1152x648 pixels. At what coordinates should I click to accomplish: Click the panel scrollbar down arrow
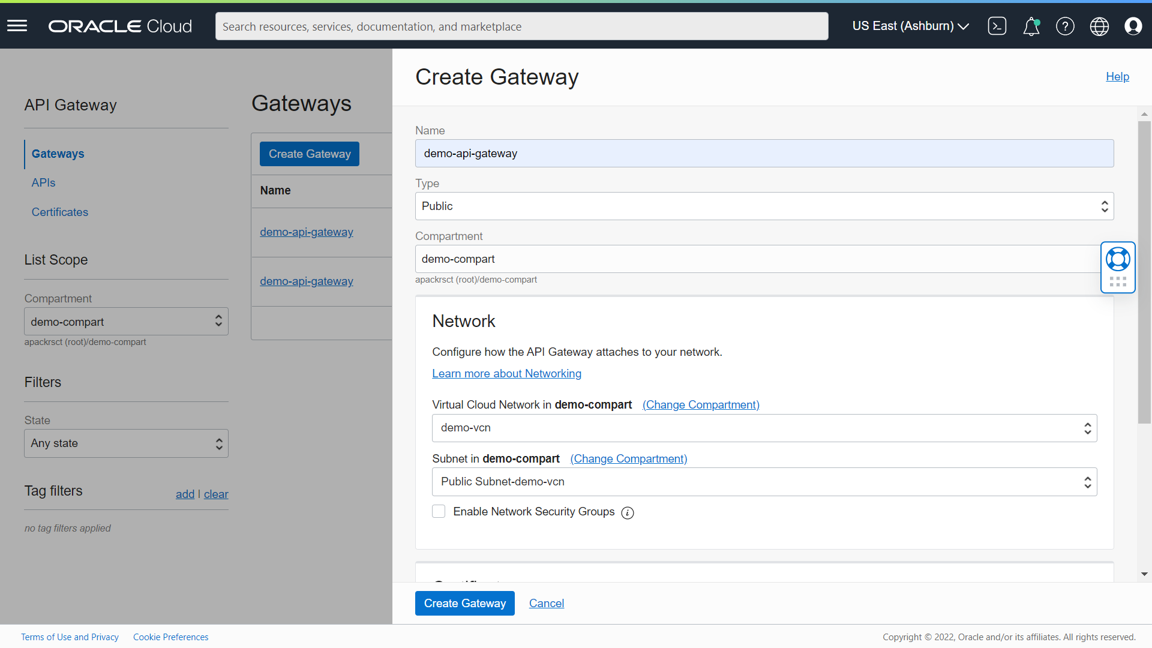(1144, 574)
